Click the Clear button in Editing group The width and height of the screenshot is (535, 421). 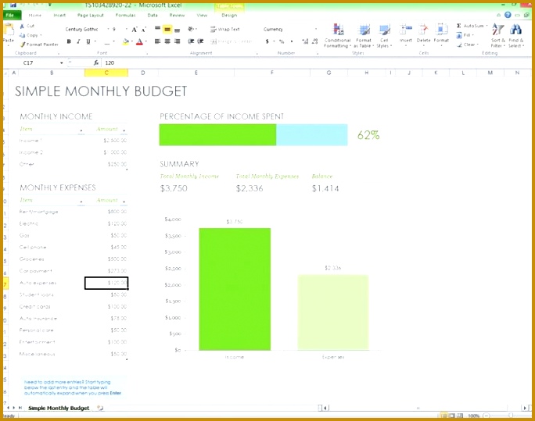pyautogui.click(x=467, y=45)
